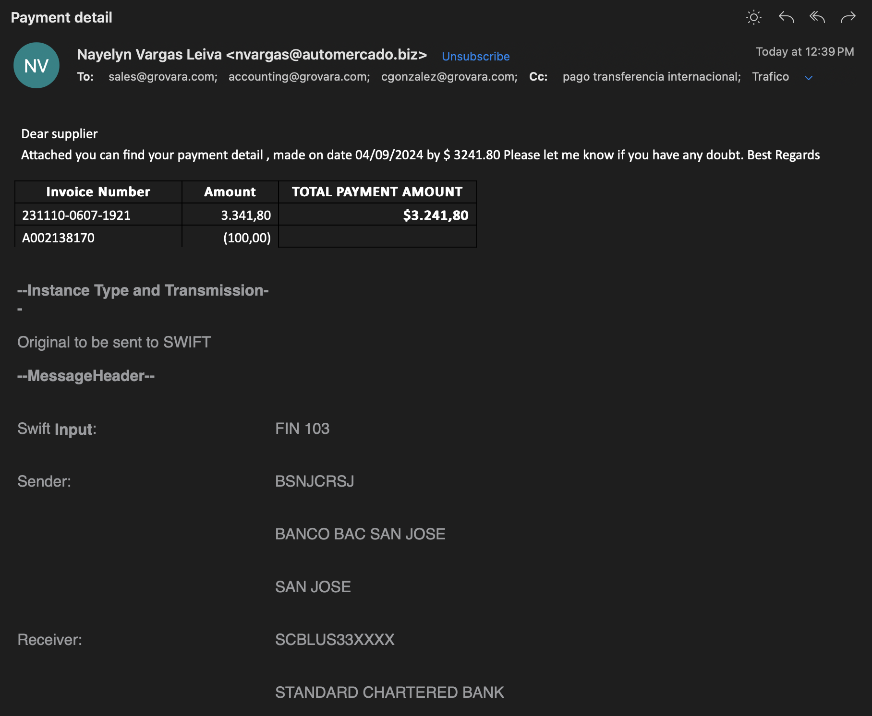This screenshot has height=716, width=872.
Task: Click the Swift Input label
Action: tap(57, 429)
